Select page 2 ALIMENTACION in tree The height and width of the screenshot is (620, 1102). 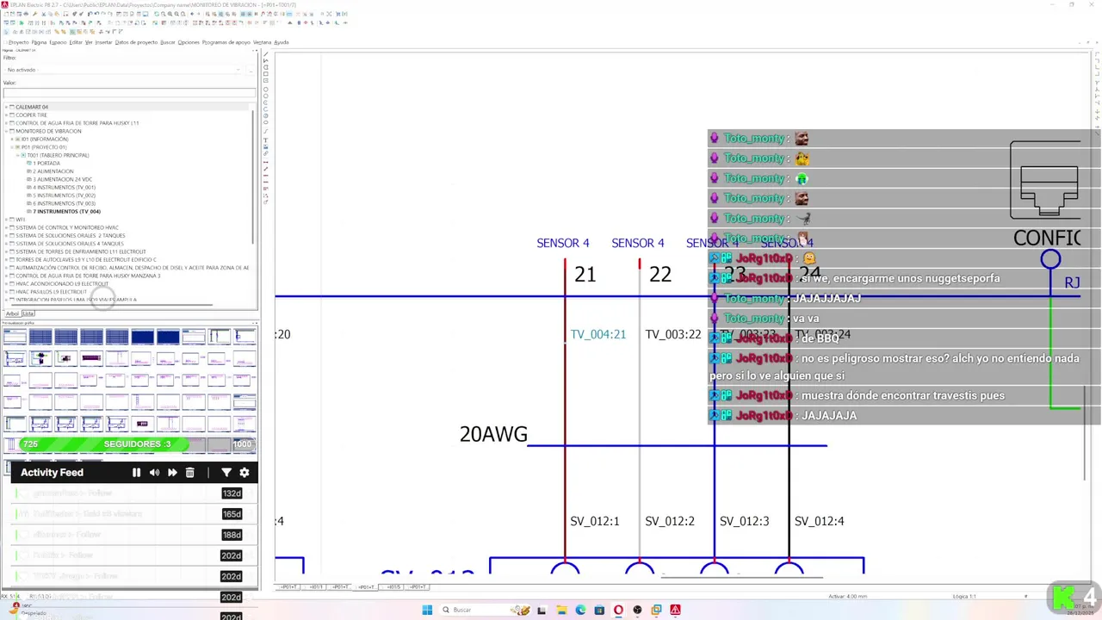pyautogui.click(x=53, y=171)
